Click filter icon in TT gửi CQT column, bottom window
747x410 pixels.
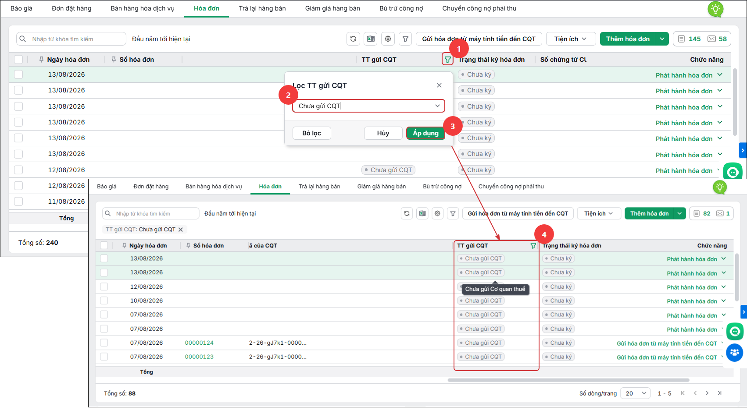(x=533, y=246)
